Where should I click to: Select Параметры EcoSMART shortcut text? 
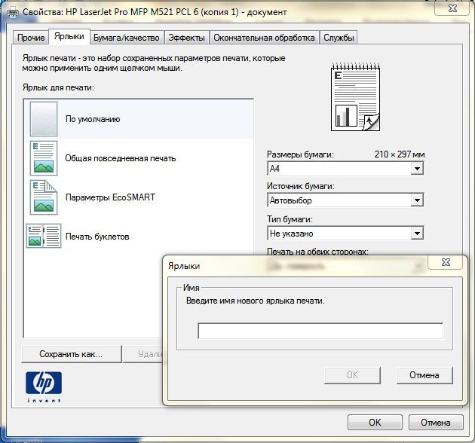[x=110, y=197]
